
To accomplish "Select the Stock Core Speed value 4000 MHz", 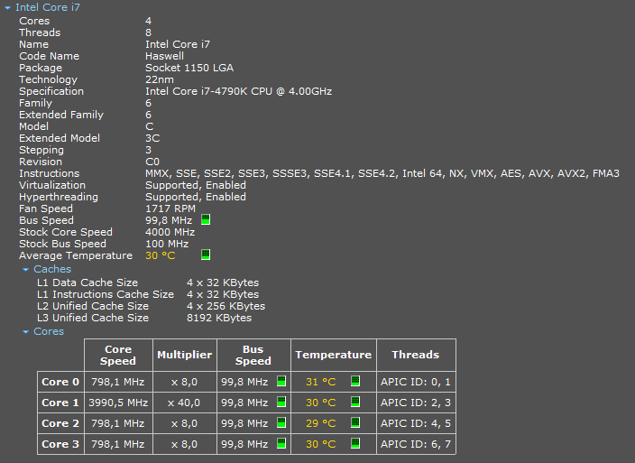I will click(x=170, y=233).
